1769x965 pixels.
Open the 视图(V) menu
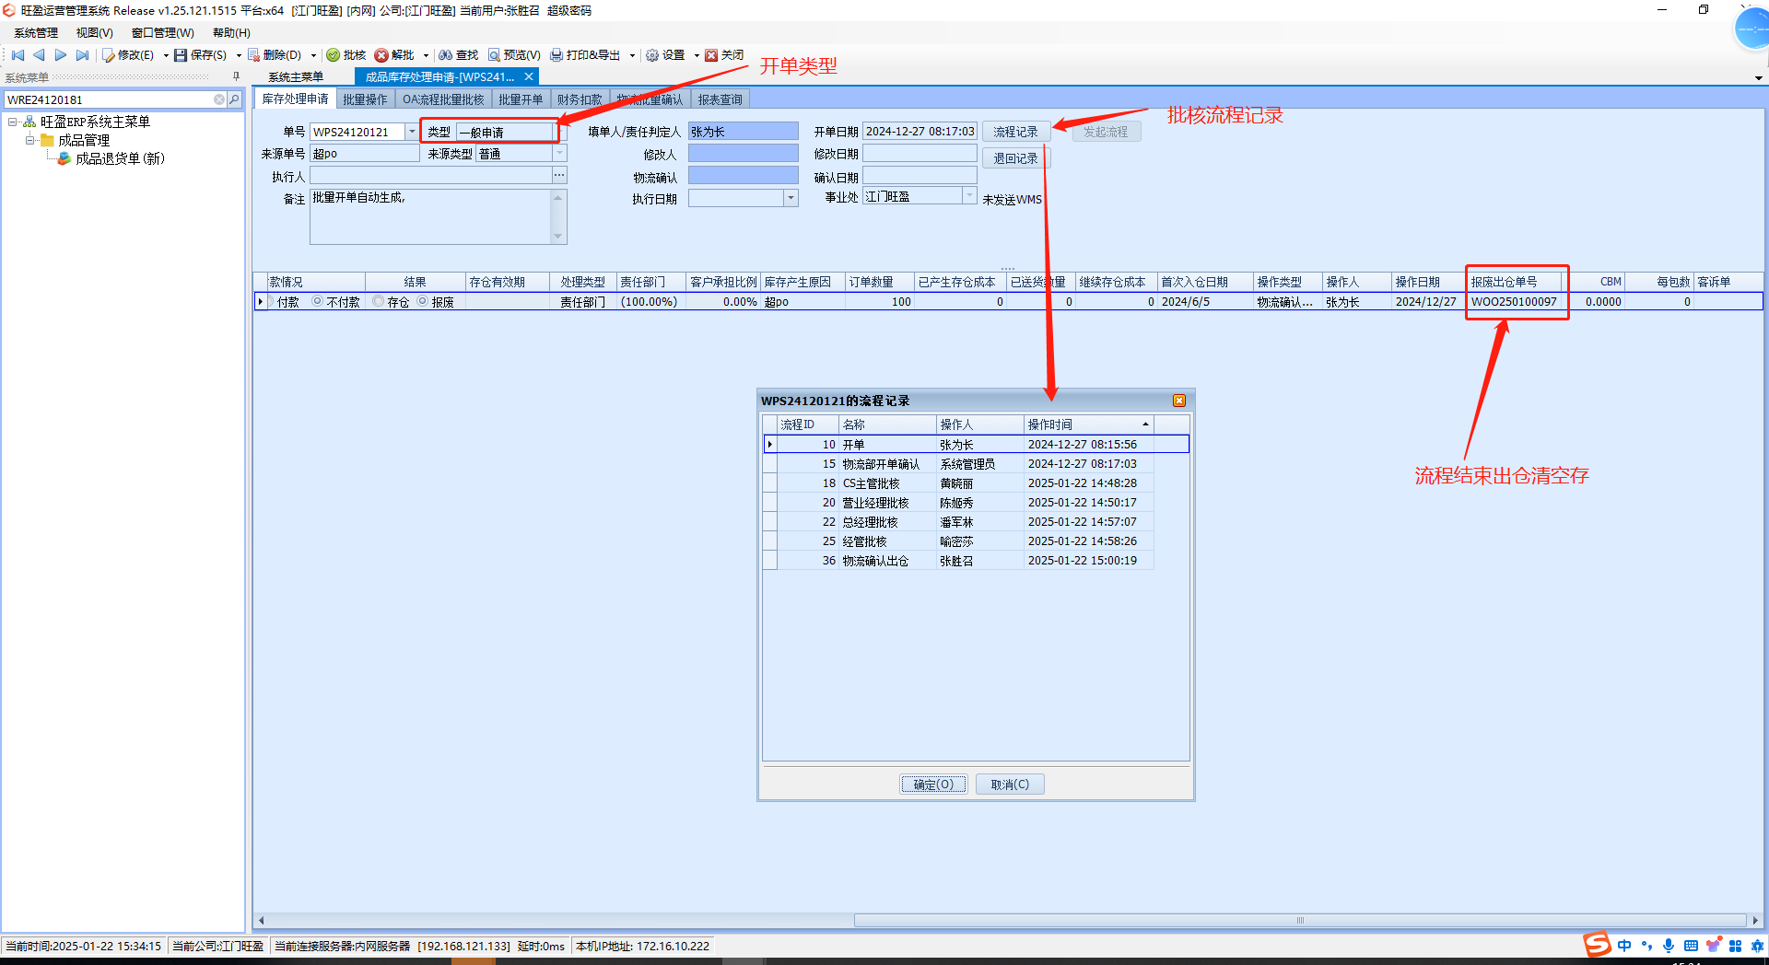[x=94, y=33]
